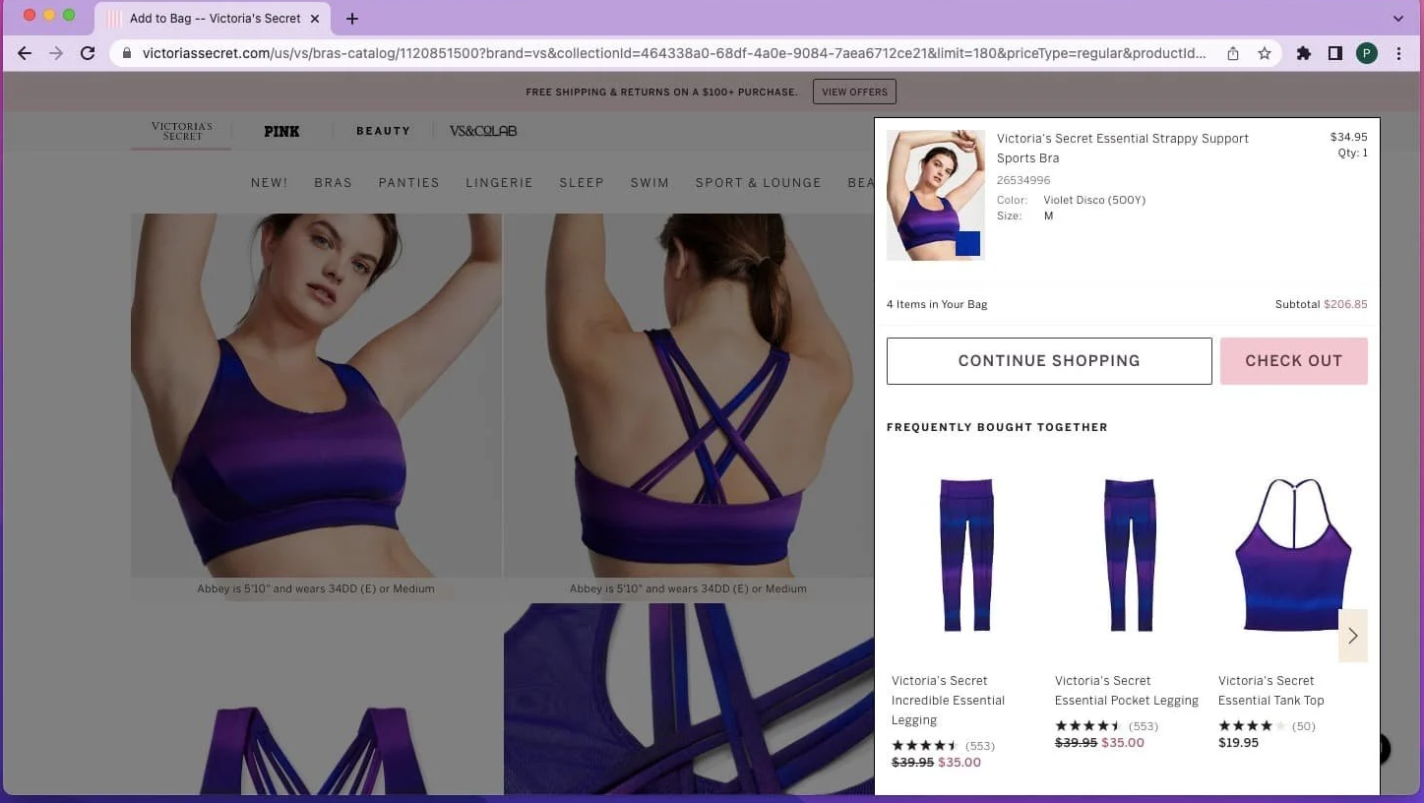Open the Panties menu
The height and width of the screenshot is (803, 1424).
click(x=408, y=183)
